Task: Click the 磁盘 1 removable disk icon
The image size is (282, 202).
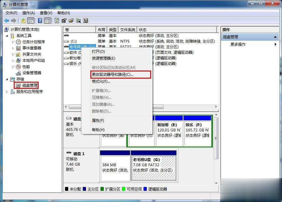Action: [69, 153]
